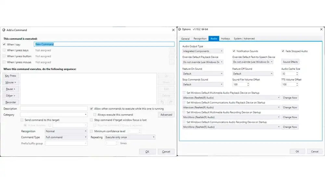Click the Description text field
This screenshot has height=184, width=325.
coord(54,108)
